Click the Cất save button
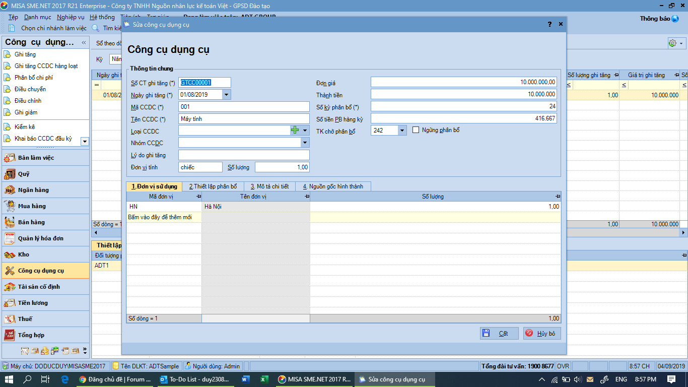 click(499, 333)
